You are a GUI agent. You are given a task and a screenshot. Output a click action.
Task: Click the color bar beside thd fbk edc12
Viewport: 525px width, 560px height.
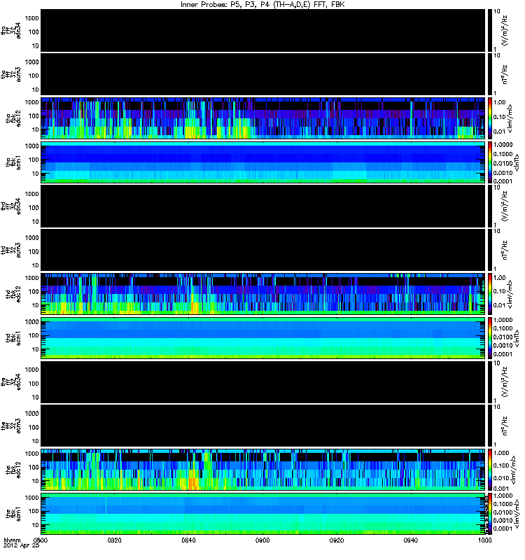490,294
